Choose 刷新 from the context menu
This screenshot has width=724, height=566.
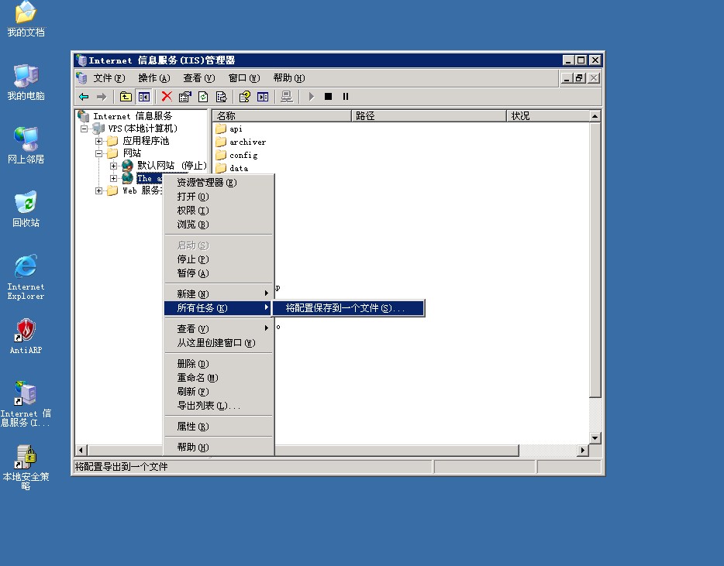coord(219,392)
